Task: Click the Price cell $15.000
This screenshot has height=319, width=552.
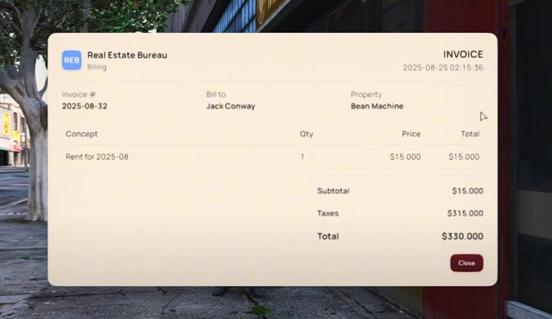Action: coord(405,157)
